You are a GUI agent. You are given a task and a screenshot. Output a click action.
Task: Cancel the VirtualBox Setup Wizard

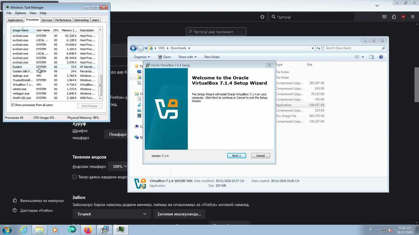coord(260,156)
